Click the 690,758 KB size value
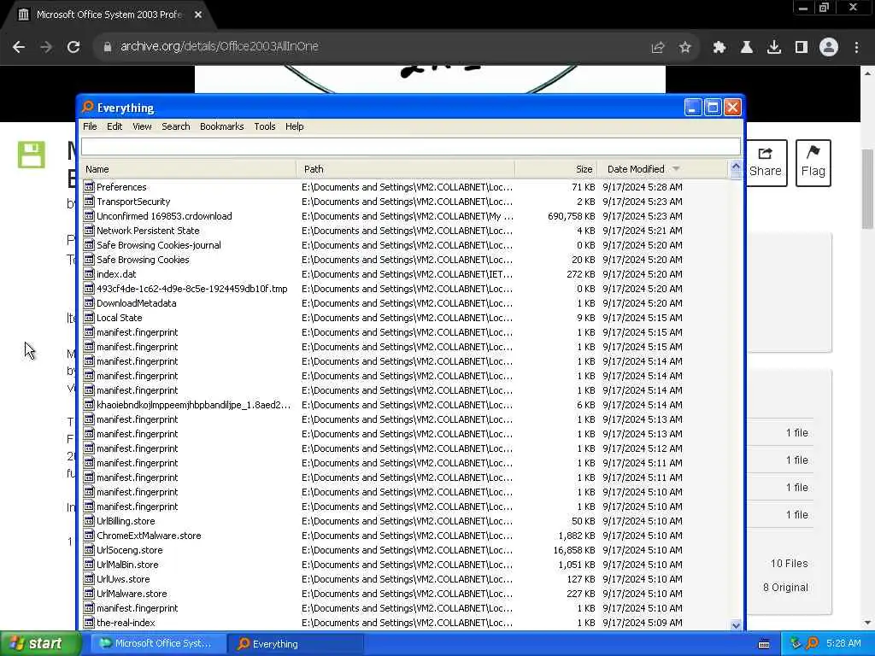The image size is (875, 656). pos(572,216)
